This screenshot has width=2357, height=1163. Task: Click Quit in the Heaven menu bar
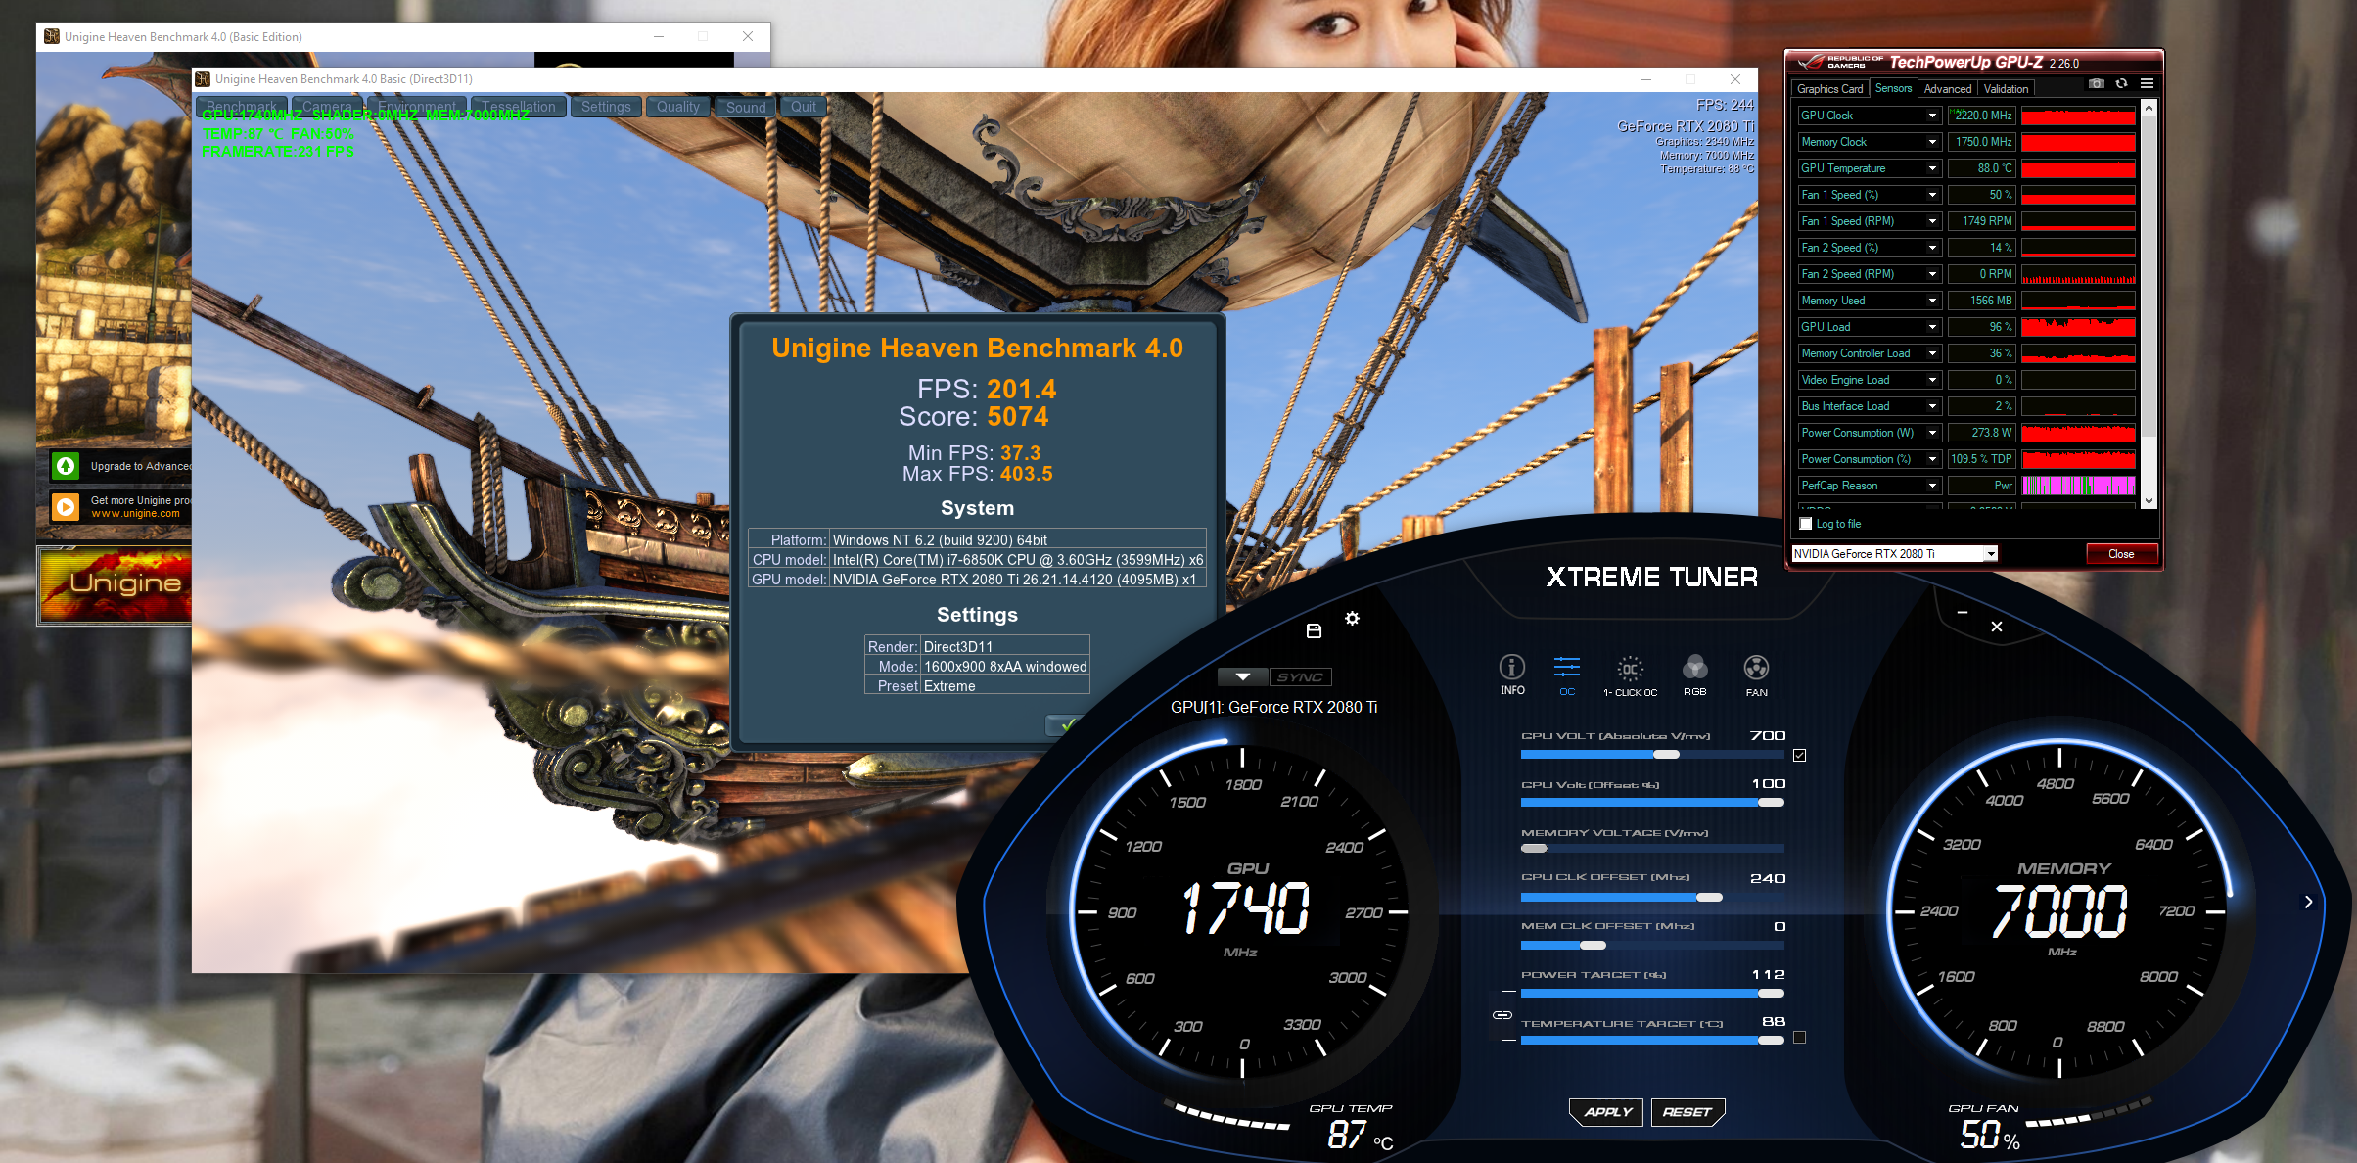(804, 107)
